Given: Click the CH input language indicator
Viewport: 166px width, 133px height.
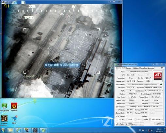Looking at the screenshot, I should click(x=140, y=130).
